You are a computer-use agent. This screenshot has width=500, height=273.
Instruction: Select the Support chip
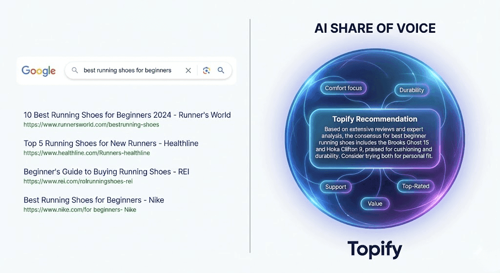335,187
